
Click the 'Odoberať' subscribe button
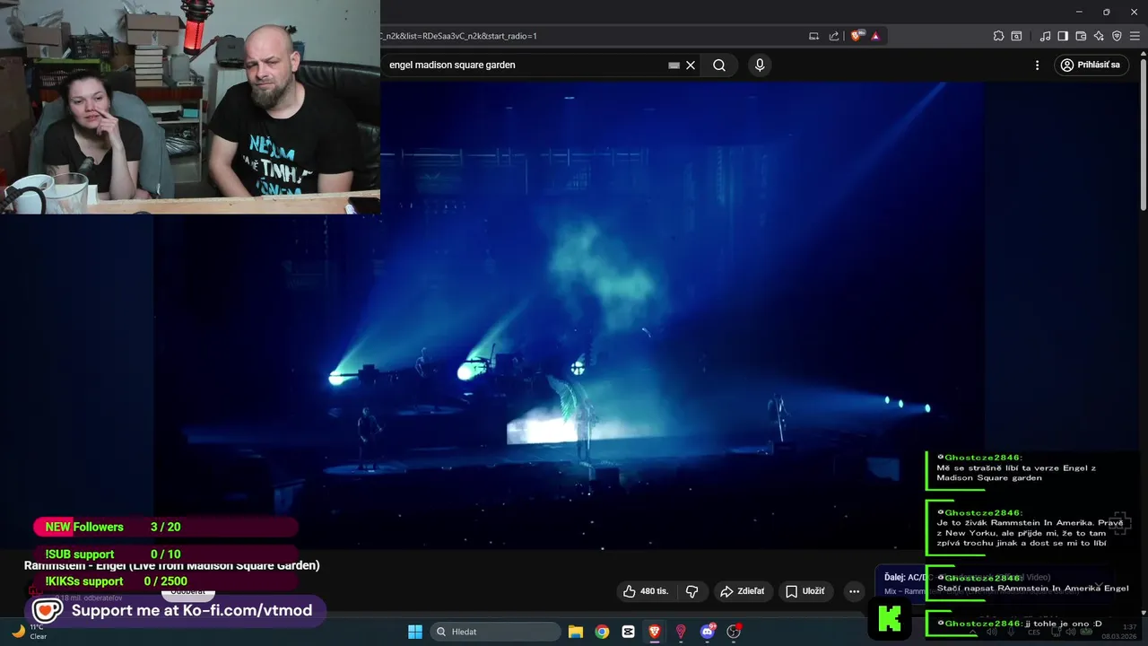coord(188,592)
